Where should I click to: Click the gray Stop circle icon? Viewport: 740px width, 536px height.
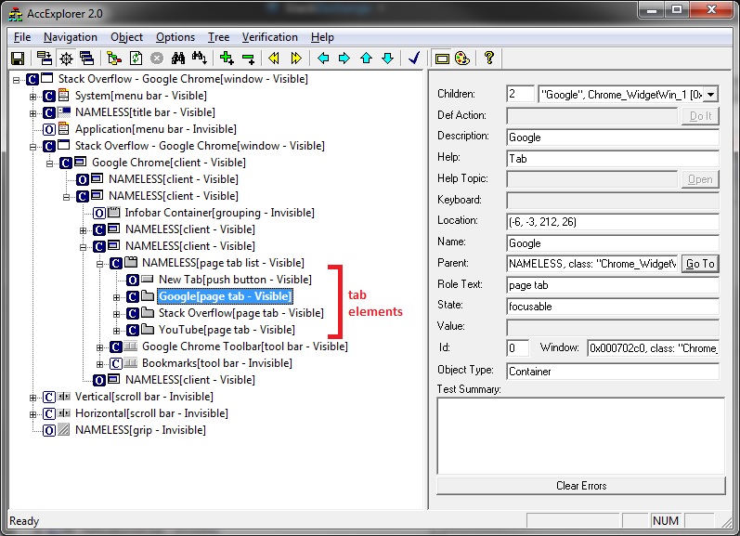[x=157, y=59]
